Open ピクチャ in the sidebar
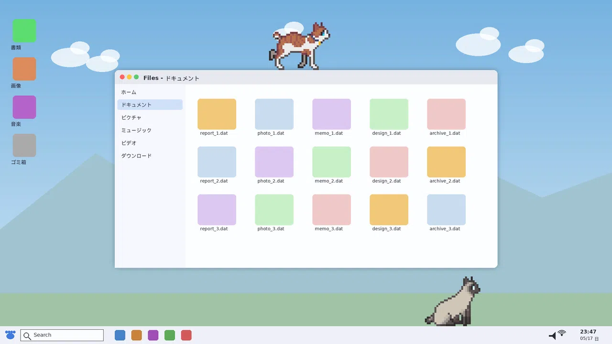Viewport: 612px width, 344px height. pyautogui.click(x=150, y=118)
